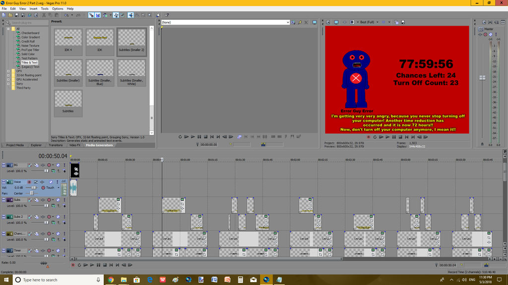Click the Save project toolbar icon
The width and height of the screenshot is (508, 285).
[x=16, y=15]
